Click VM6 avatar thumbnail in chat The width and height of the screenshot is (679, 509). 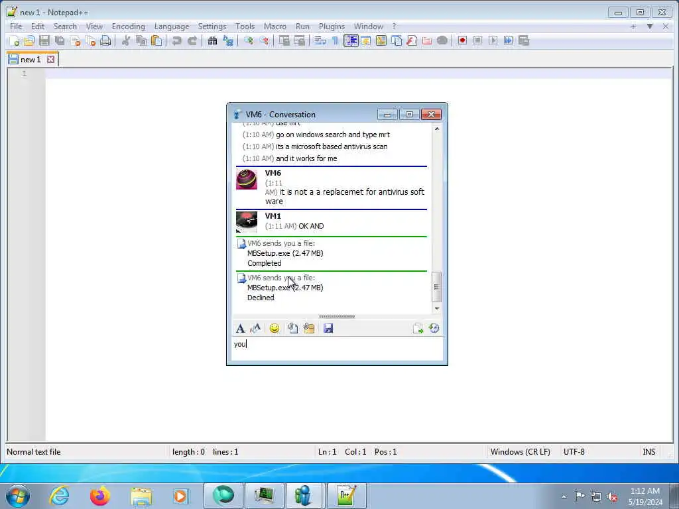[x=247, y=179]
